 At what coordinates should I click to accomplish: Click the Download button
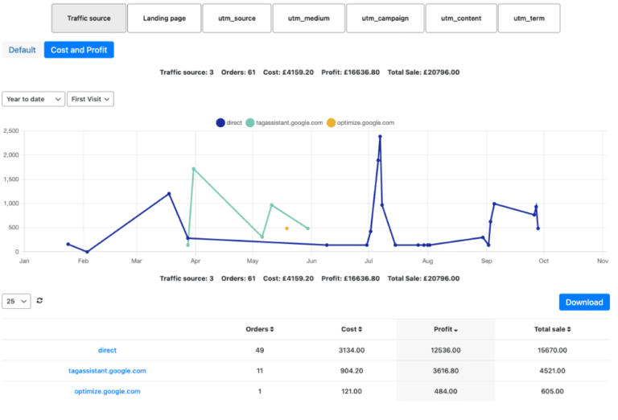tap(584, 303)
